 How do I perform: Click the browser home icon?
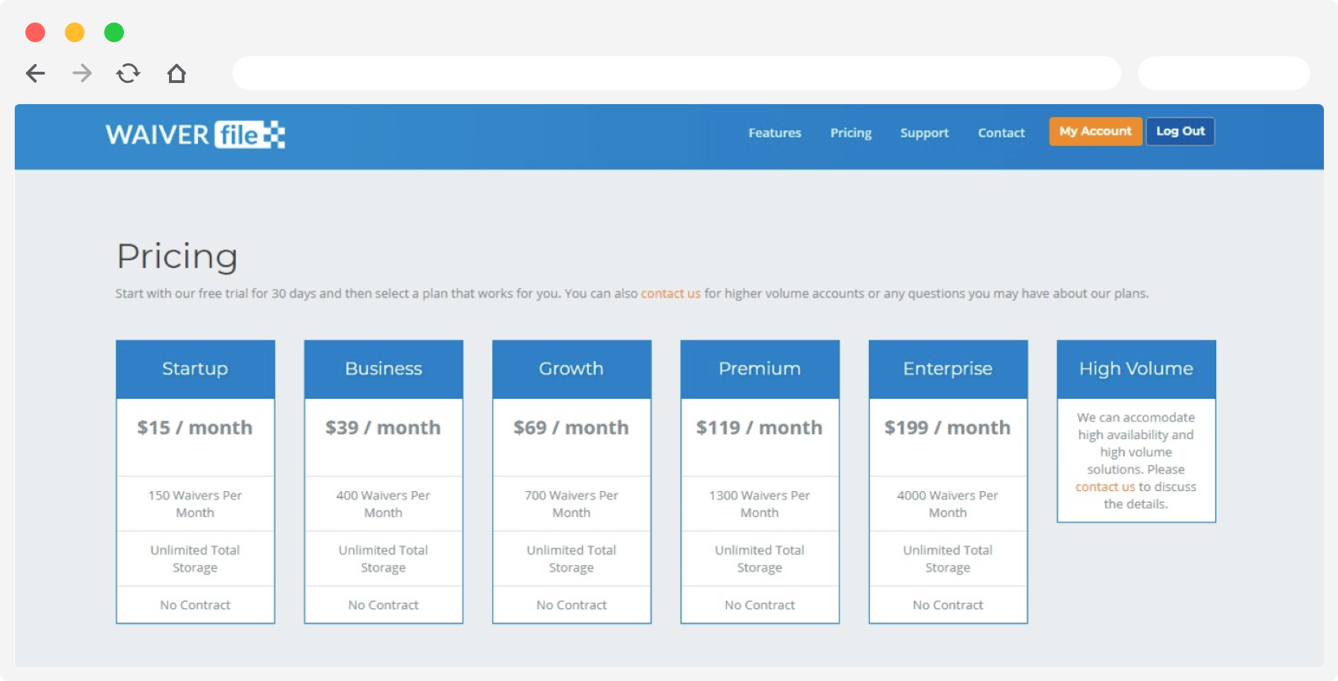177,73
